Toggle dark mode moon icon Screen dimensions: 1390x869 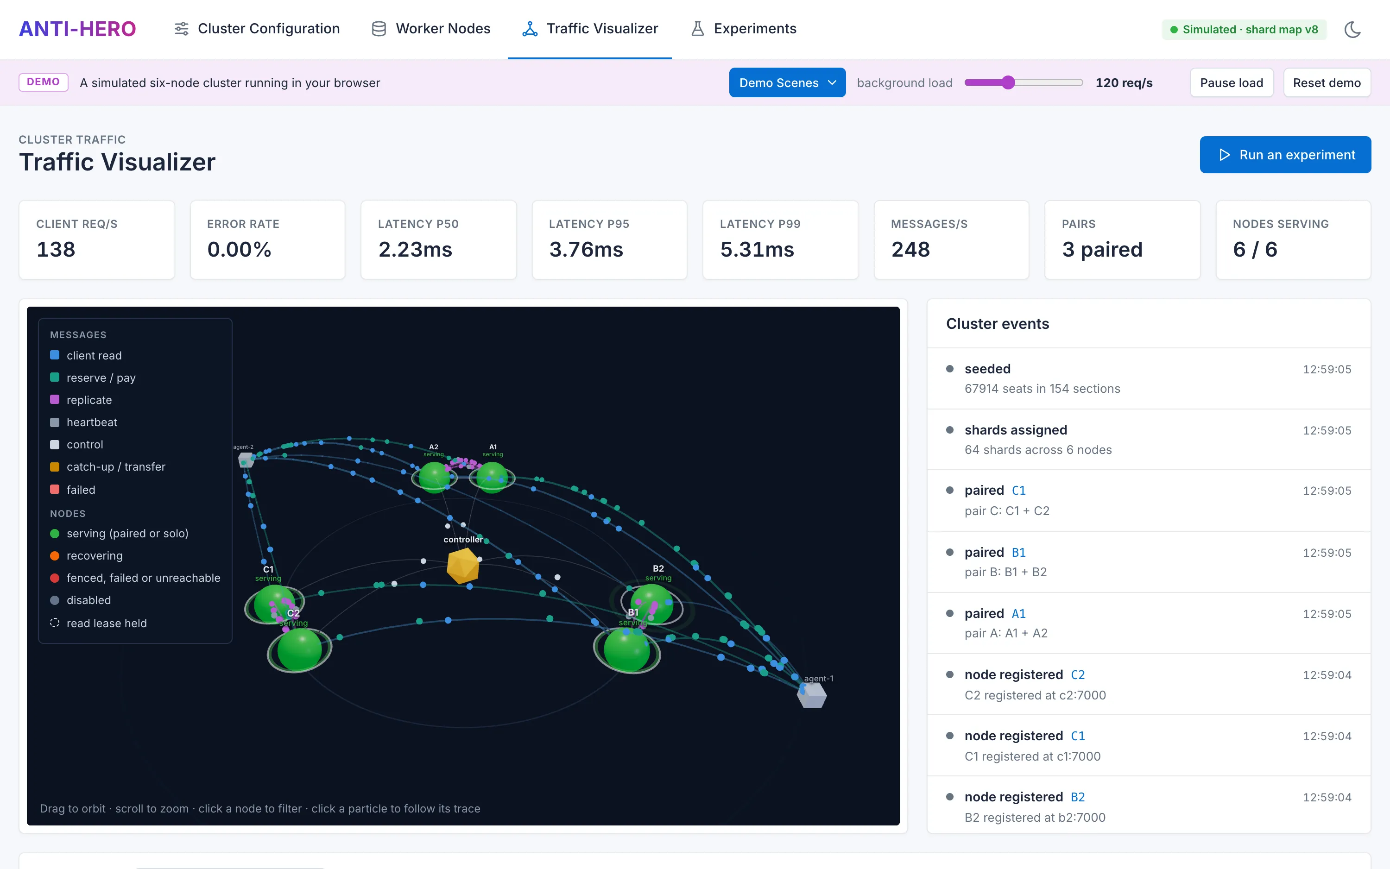coord(1352,29)
